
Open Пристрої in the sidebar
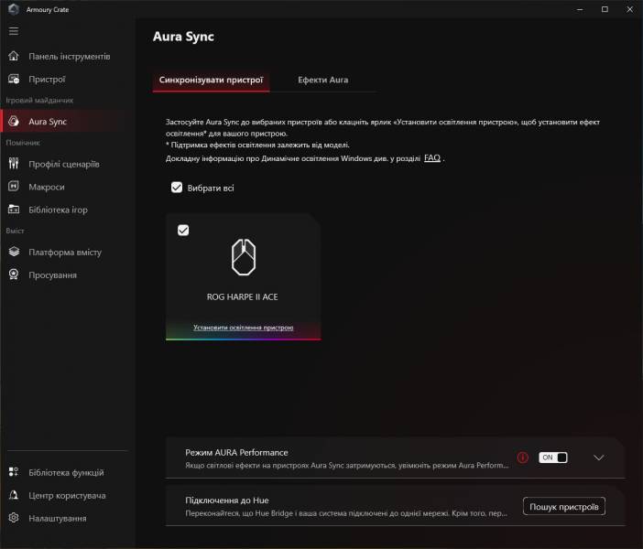[47, 79]
